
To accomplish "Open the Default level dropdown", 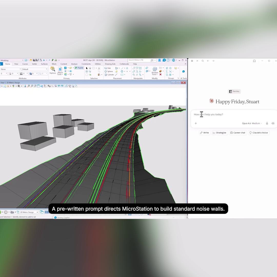I will pos(35,69).
